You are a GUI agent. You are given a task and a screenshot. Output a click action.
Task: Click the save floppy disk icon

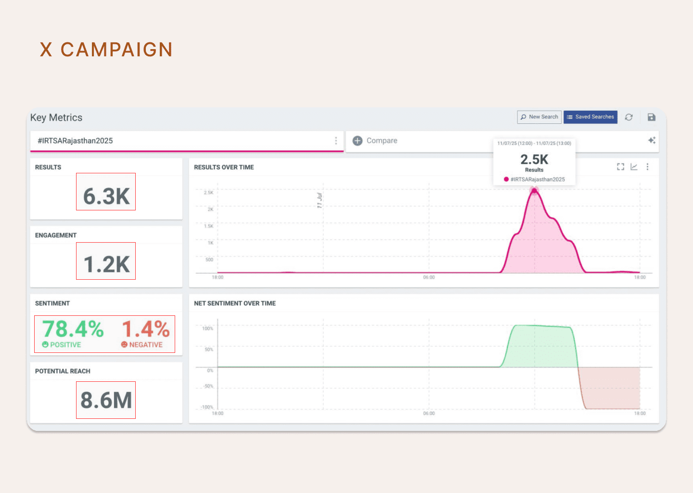[x=651, y=117]
